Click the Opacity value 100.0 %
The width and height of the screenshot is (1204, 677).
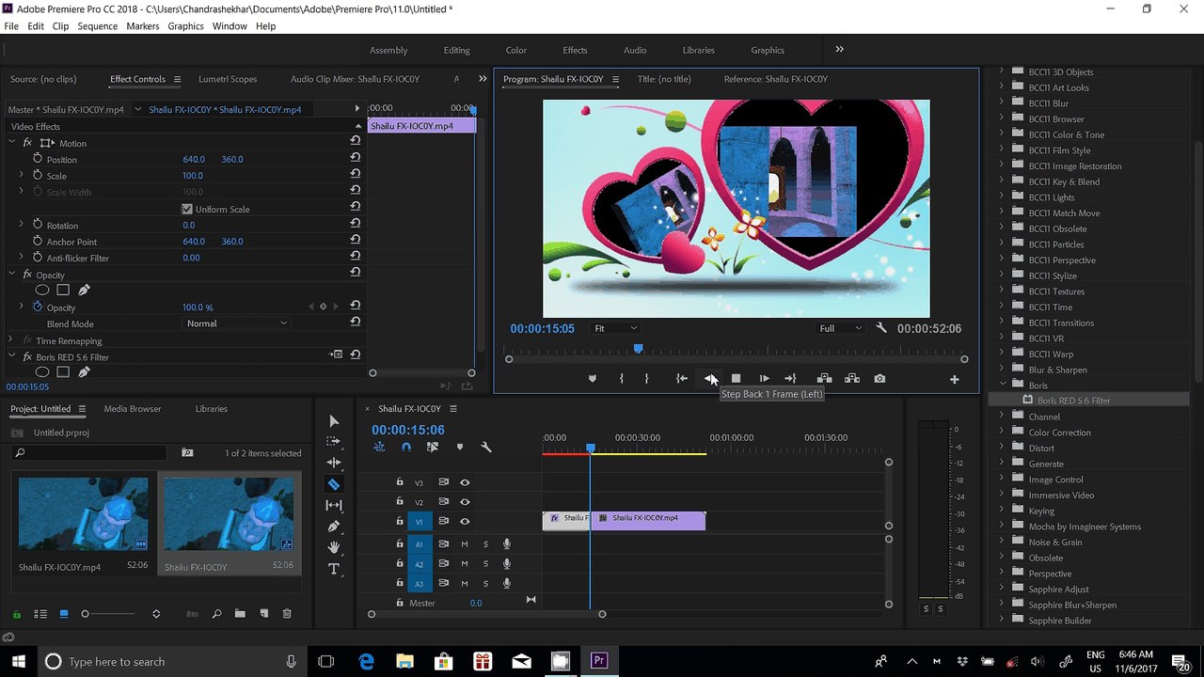click(198, 307)
